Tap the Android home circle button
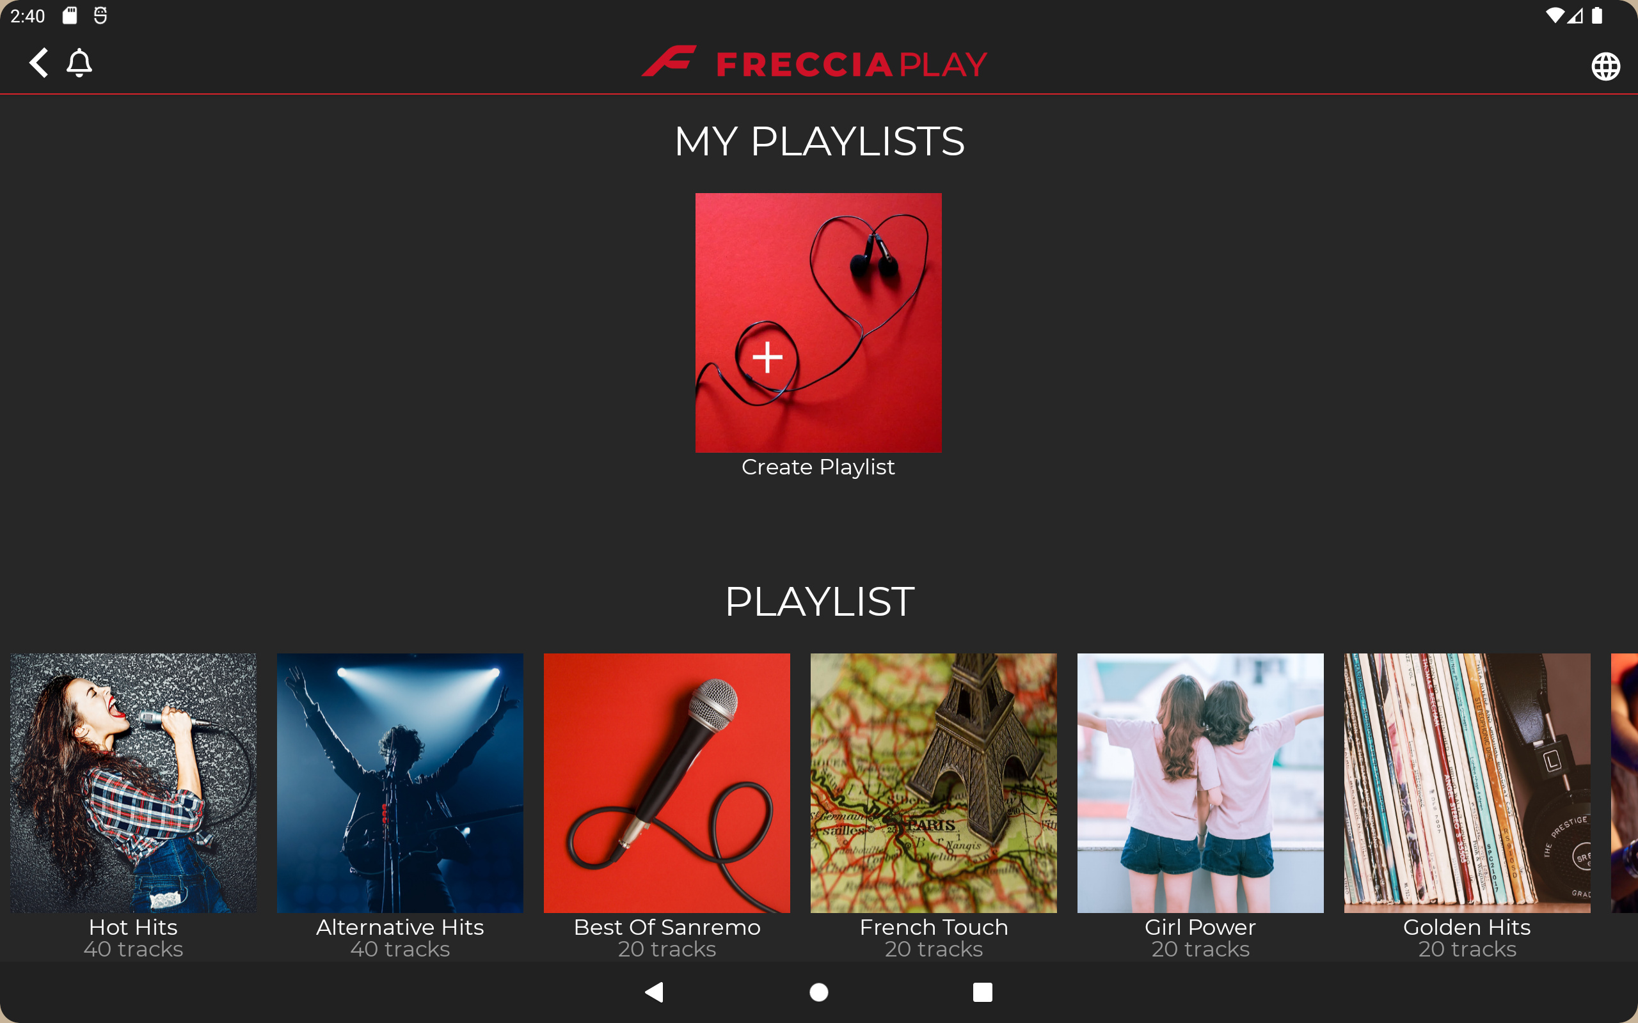Viewport: 1638px width, 1023px height. pyautogui.click(x=819, y=992)
